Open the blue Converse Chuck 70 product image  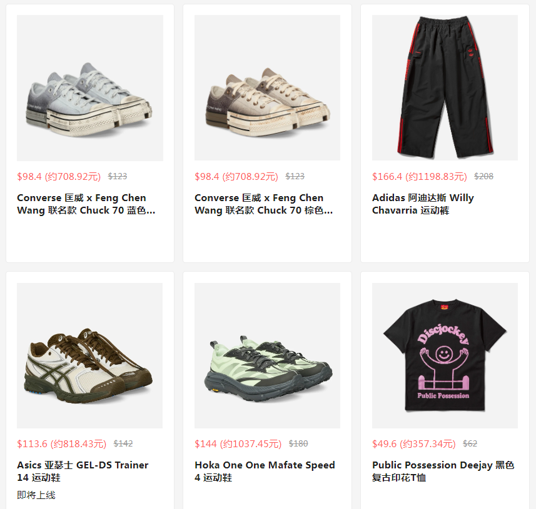(90, 87)
